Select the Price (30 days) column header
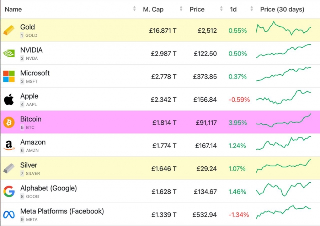Viewport: 320px width, 226px height. 282,9
